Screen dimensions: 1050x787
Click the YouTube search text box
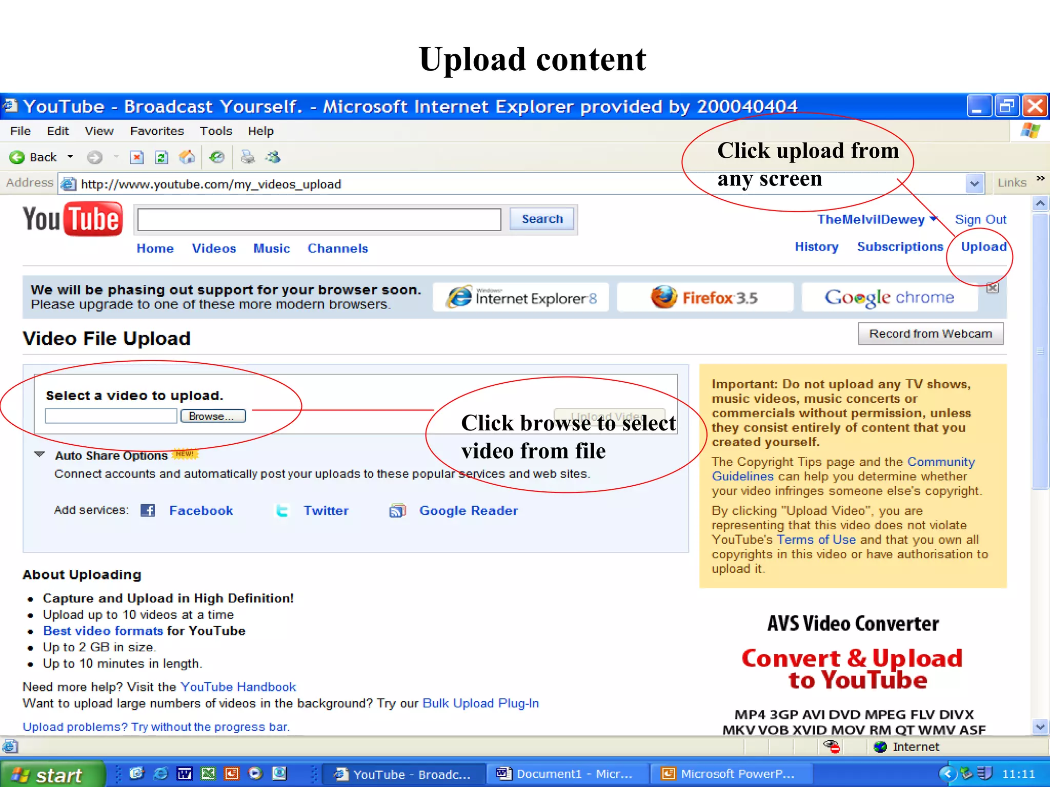tap(319, 219)
